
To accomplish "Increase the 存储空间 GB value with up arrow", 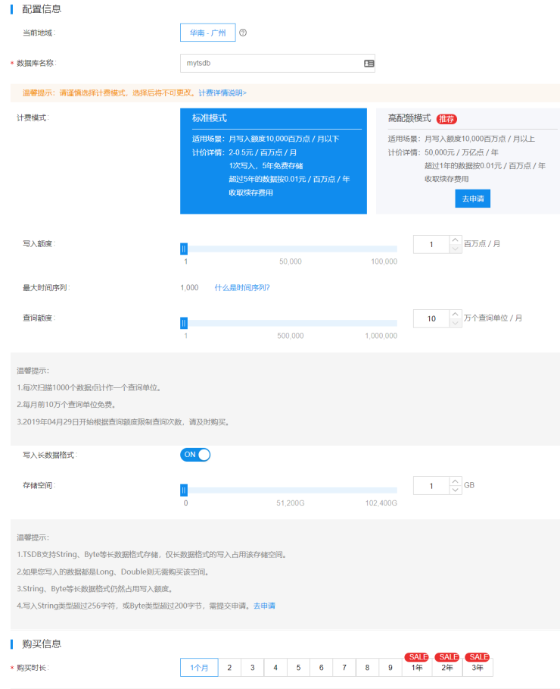I will (x=456, y=481).
